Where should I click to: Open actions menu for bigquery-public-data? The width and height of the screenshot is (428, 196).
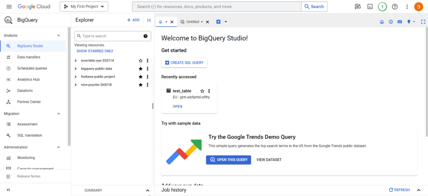coord(147,69)
